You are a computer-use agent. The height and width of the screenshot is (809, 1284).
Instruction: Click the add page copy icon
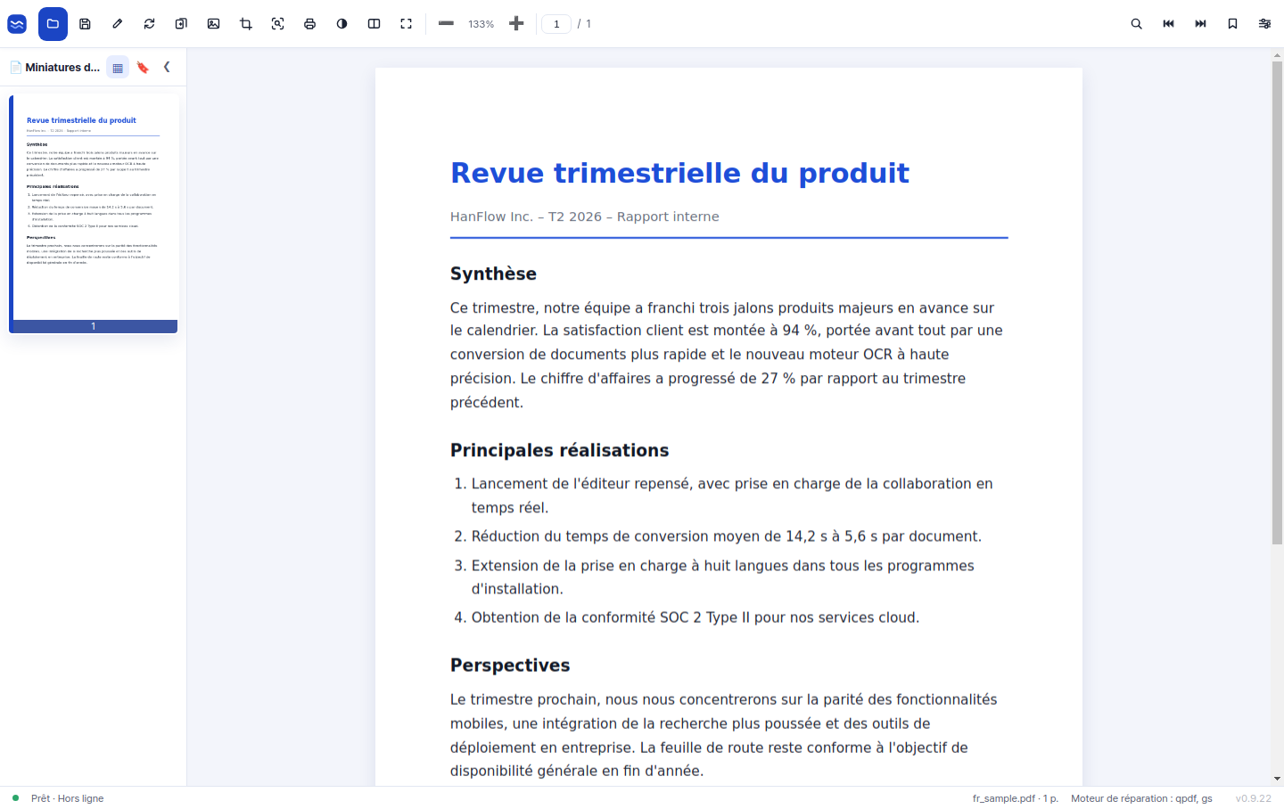(181, 24)
